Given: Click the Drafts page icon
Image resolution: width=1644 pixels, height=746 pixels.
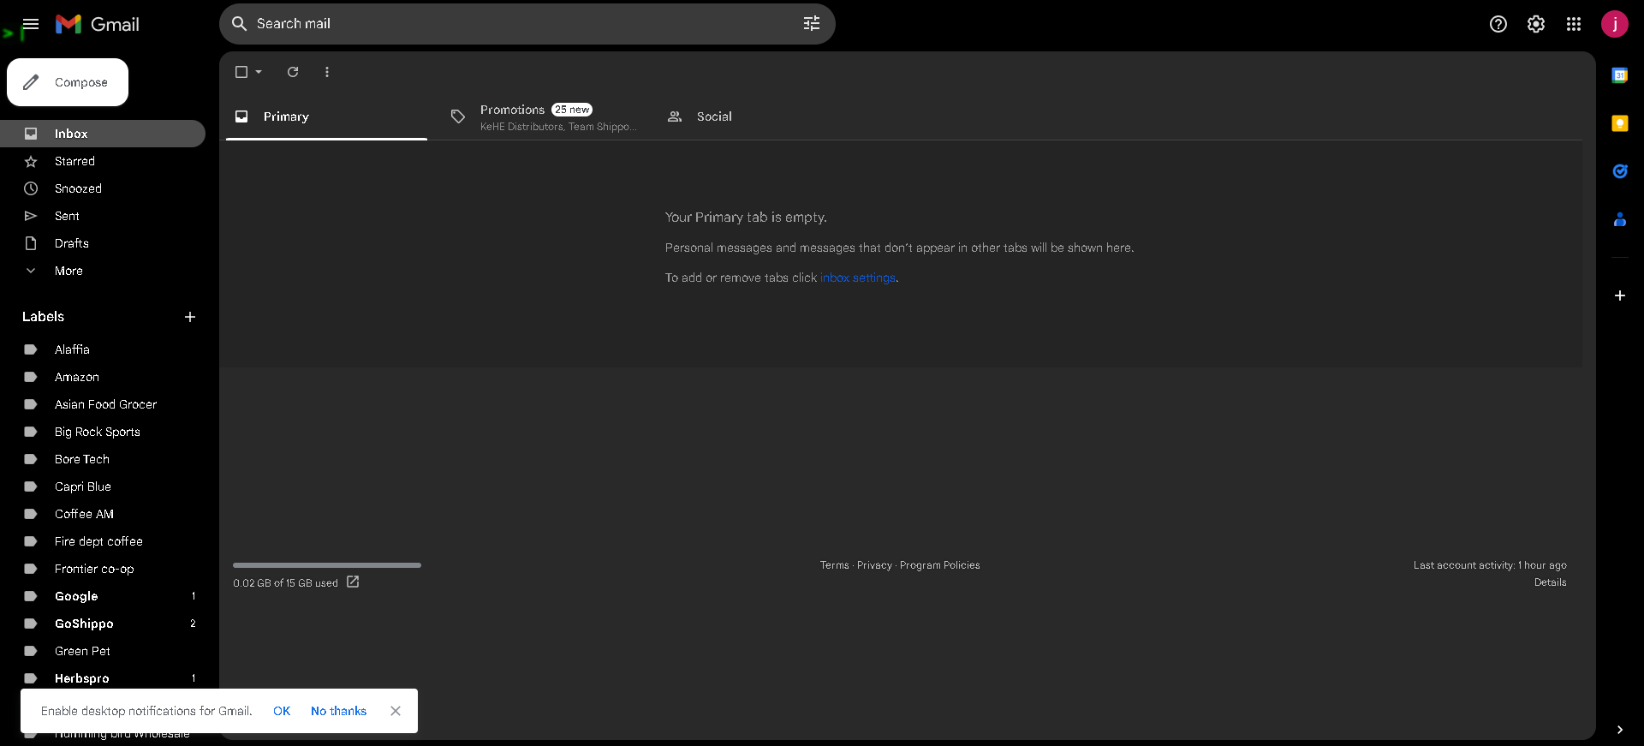Looking at the screenshot, I should pos(31,243).
